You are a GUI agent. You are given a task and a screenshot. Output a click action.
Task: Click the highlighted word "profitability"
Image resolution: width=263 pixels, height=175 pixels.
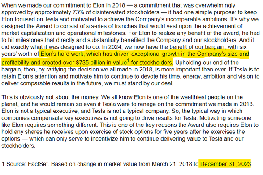[15, 62]
